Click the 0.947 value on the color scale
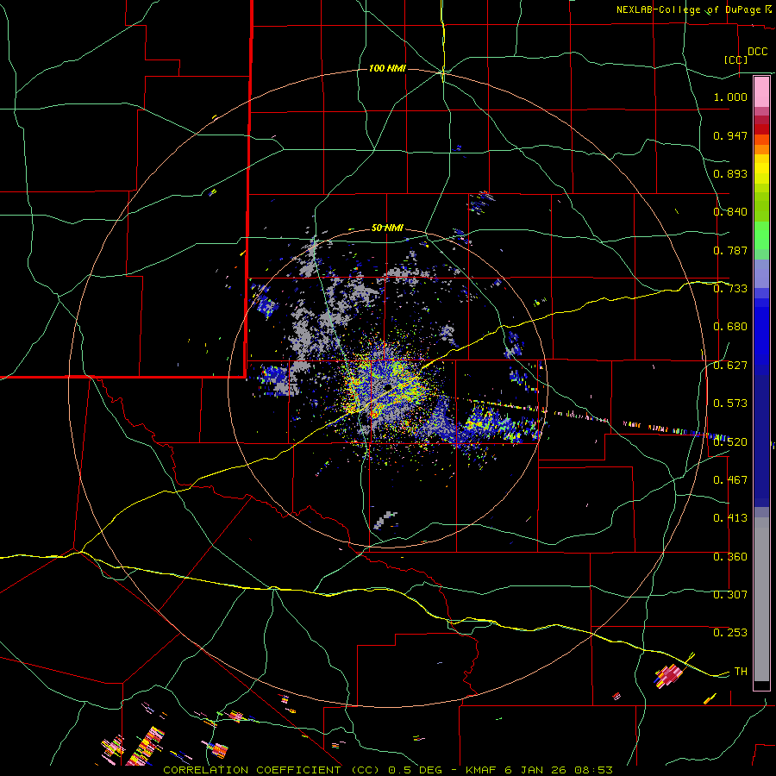This screenshot has height=776, width=776. (x=730, y=135)
